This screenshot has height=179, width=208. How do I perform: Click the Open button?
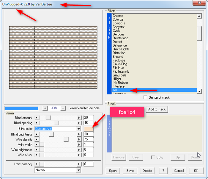pos(113,171)
